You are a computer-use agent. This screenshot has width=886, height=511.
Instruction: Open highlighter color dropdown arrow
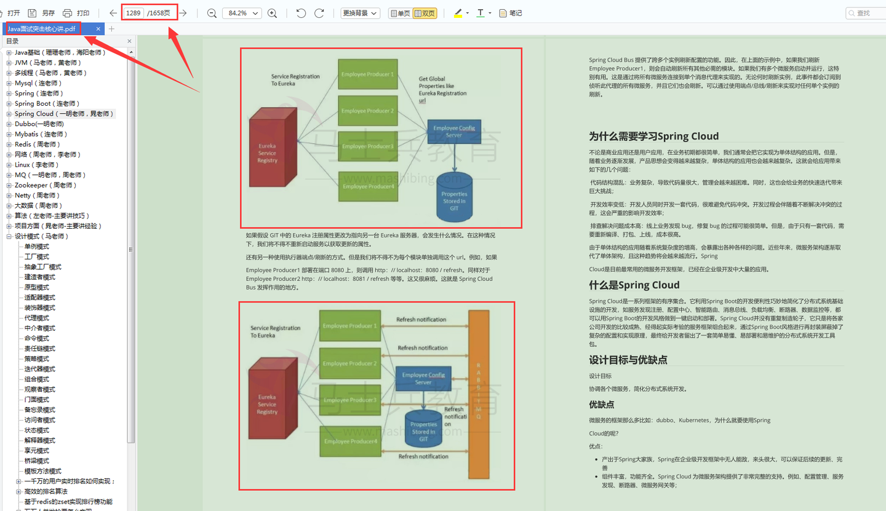tap(468, 13)
